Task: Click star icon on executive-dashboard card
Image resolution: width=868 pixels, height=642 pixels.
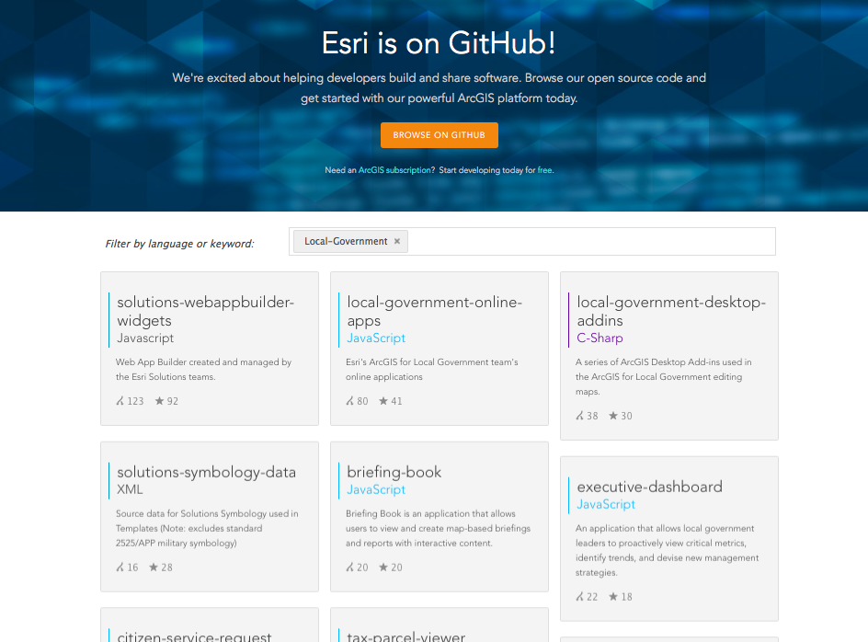Action: point(612,597)
